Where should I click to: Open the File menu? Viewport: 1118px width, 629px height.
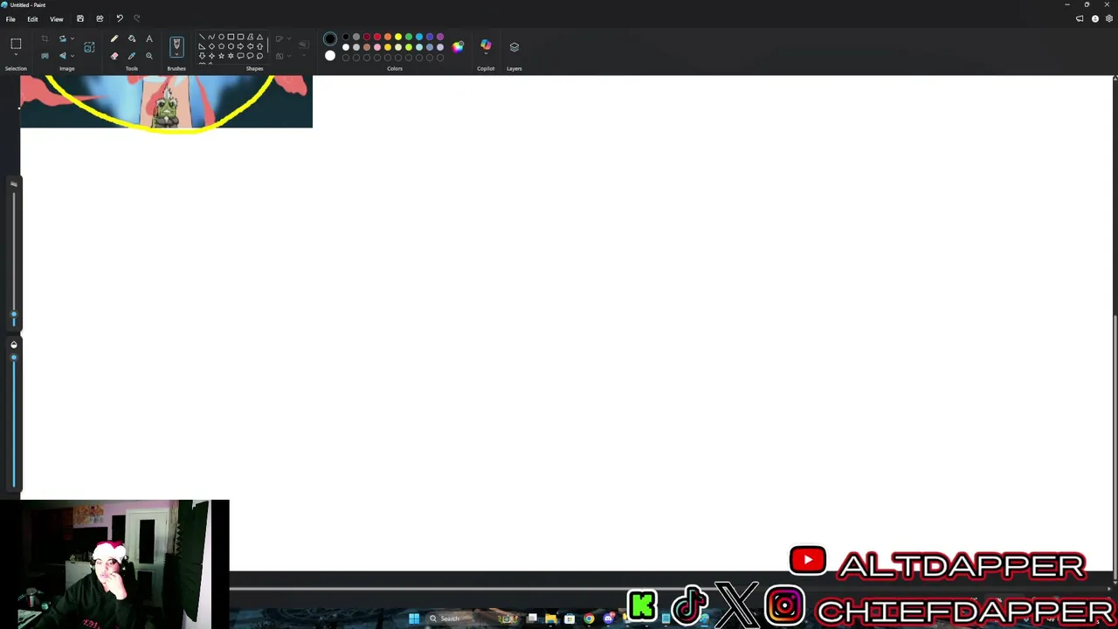10,18
